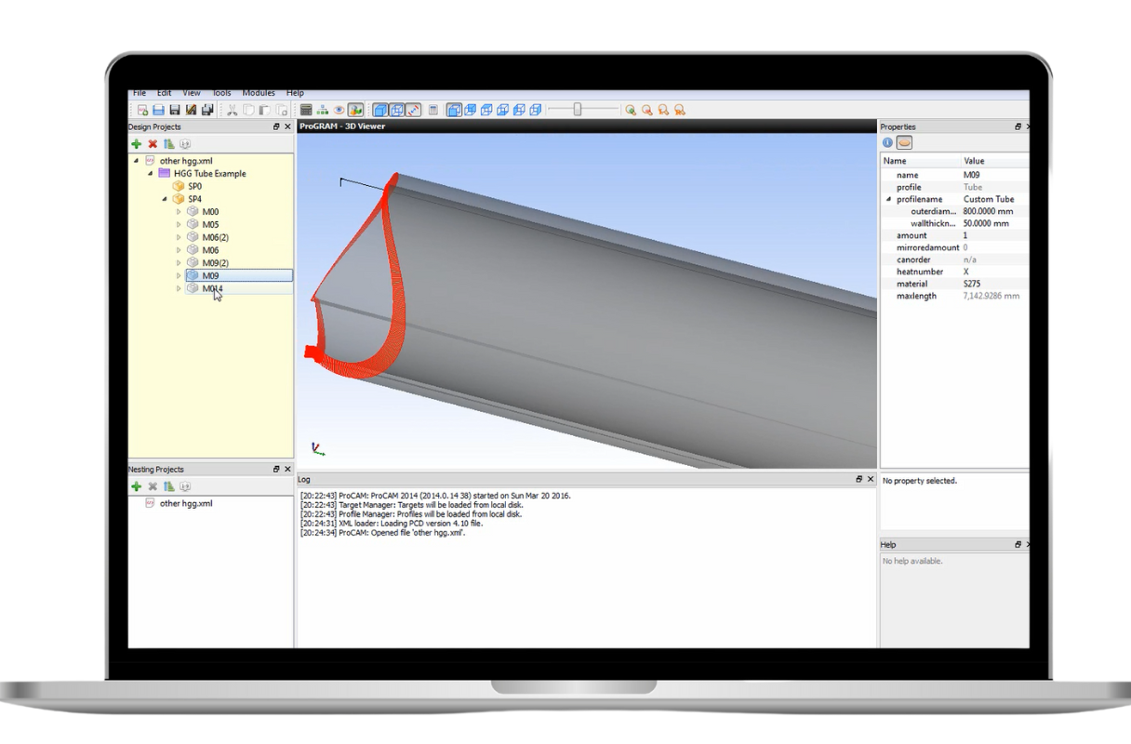The image size is (1131, 744).
Task: Add a new design project with the green plus icon
Action: pos(136,143)
